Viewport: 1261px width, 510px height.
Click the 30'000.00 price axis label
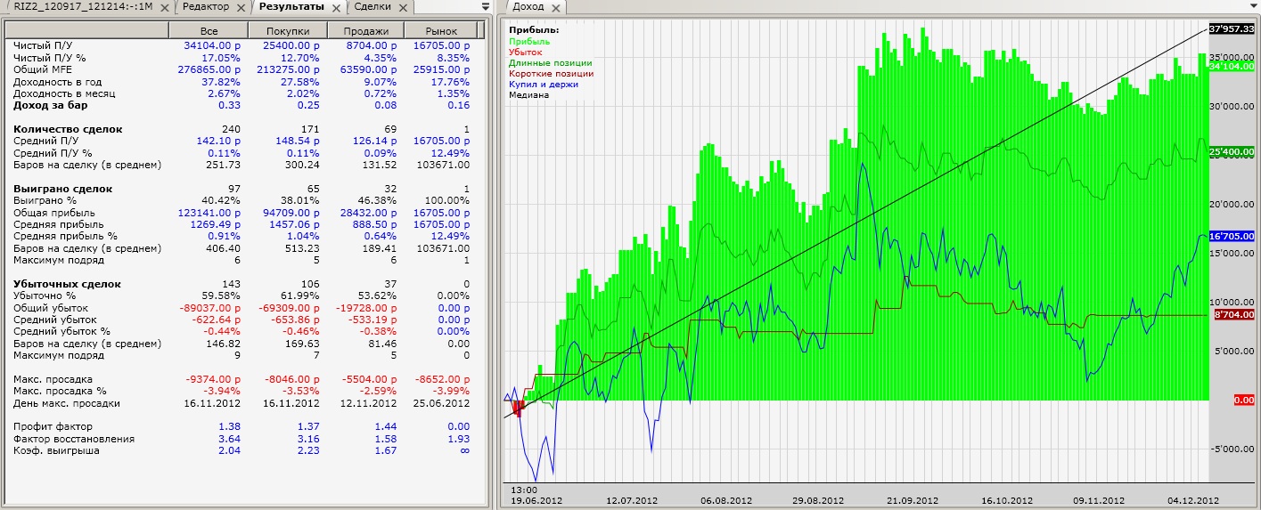click(x=1232, y=106)
